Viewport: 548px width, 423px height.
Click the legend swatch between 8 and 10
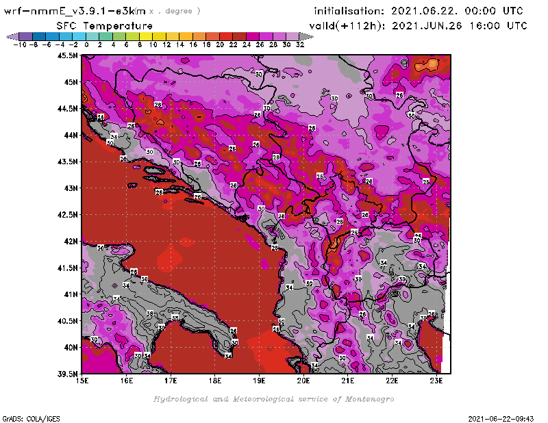click(146, 36)
